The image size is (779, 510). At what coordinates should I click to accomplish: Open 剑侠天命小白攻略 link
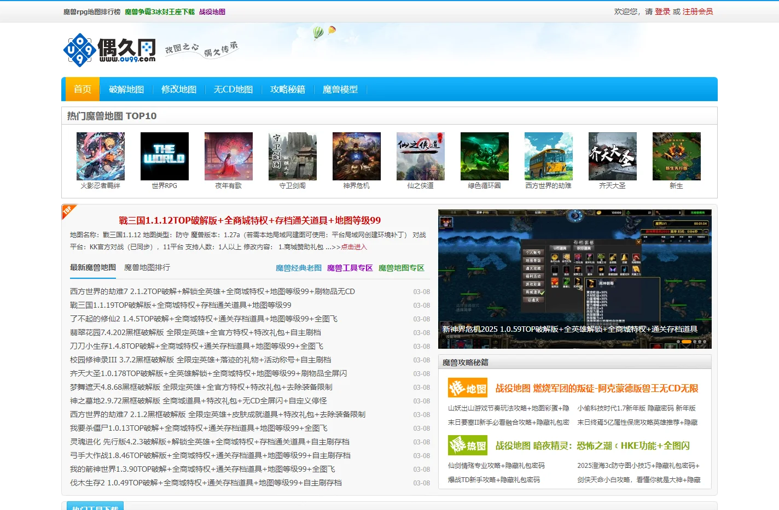pos(639,479)
